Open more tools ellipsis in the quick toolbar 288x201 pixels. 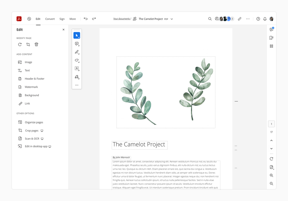coord(76,85)
